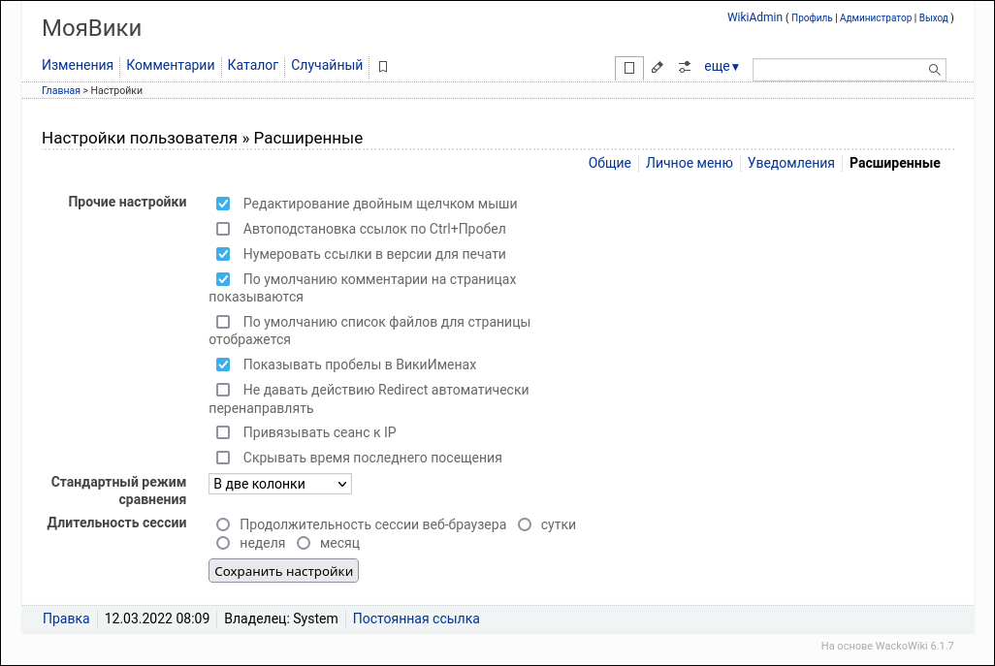Enable "Автоподстановка ссылок по Ctrl+Пробел"
The width and height of the screenshot is (995, 666).
pos(223,229)
